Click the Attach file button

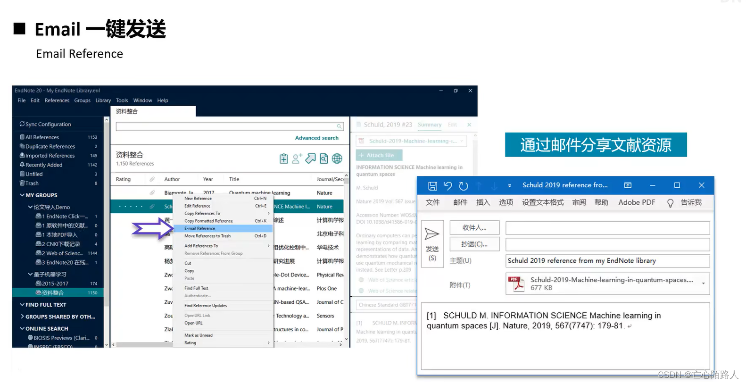pyautogui.click(x=379, y=155)
